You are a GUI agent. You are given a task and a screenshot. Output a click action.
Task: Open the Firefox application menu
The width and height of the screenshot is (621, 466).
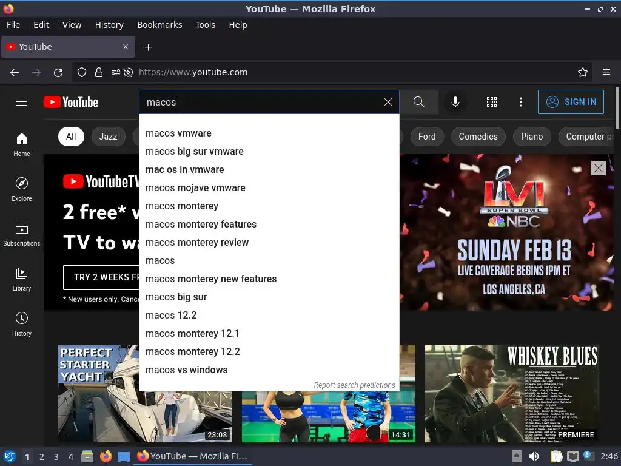click(x=606, y=72)
